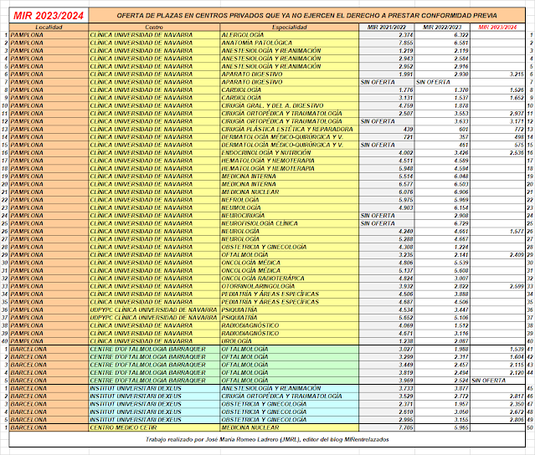This screenshot has height=455, width=535.
Task: Select the 'UROLOGÍA' specialty cell
Action: pyautogui.click(x=290, y=341)
